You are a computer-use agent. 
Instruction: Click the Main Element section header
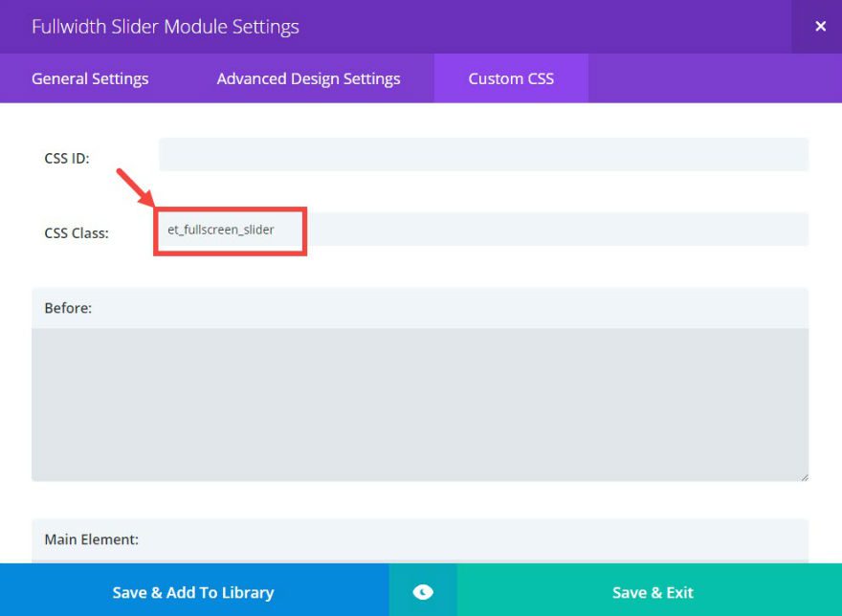click(92, 539)
